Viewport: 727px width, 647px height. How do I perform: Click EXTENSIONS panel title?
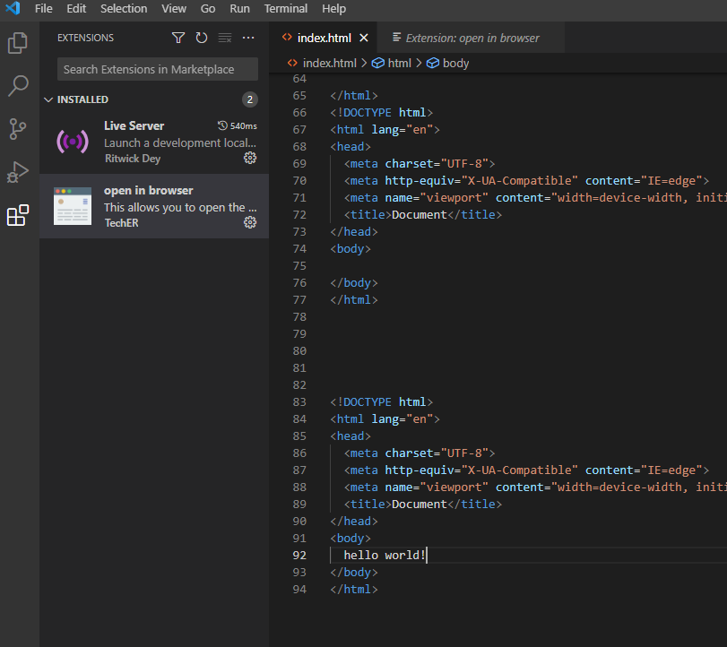pyautogui.click(x=85, y=38)
